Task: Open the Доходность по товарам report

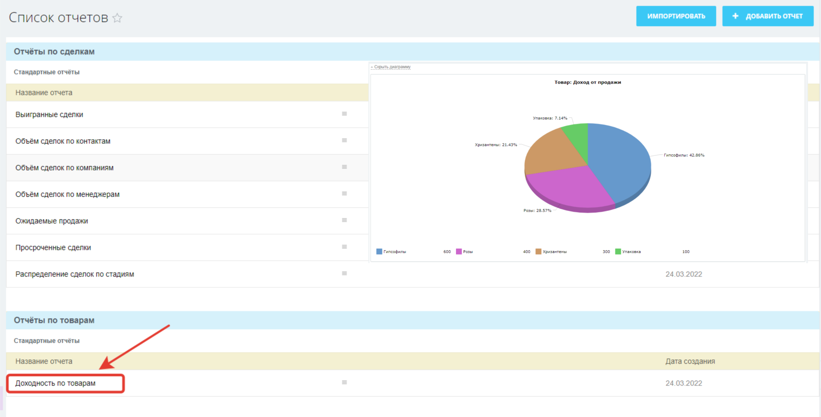Action: (x=56, y=383)
